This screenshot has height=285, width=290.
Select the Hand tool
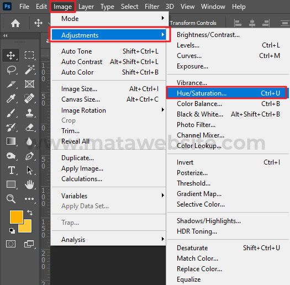click(x=29, y=184)
